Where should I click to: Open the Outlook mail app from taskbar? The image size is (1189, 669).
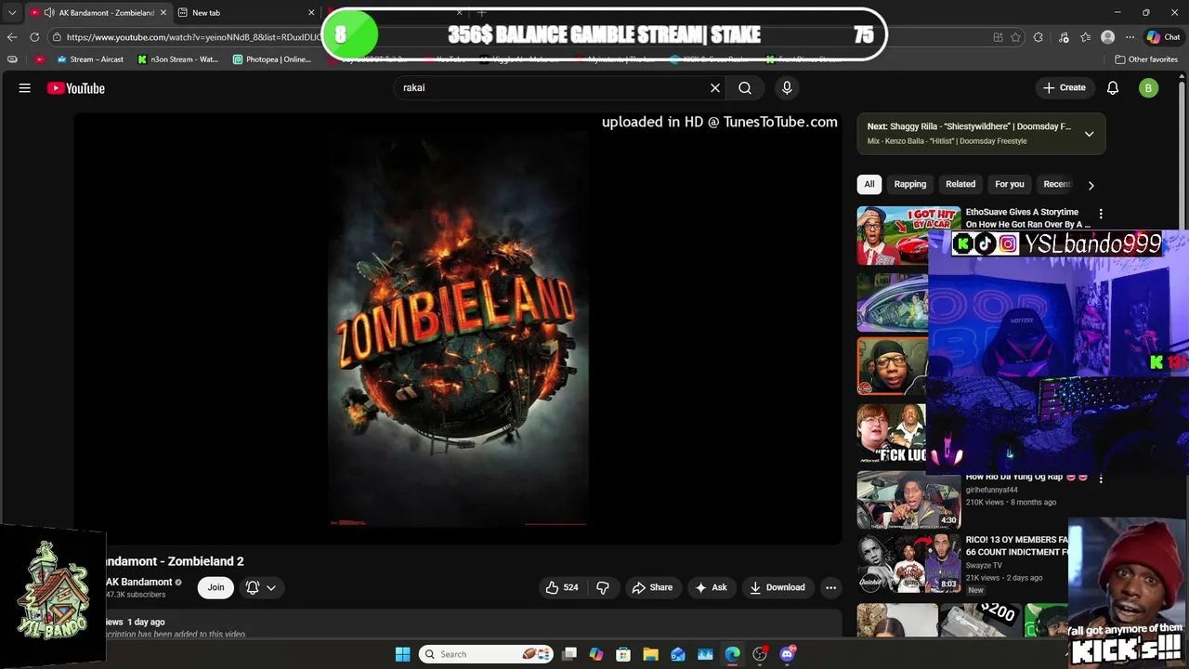678,654
